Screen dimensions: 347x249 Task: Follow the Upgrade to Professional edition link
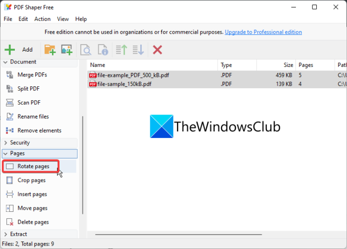[x=263, y=32]
